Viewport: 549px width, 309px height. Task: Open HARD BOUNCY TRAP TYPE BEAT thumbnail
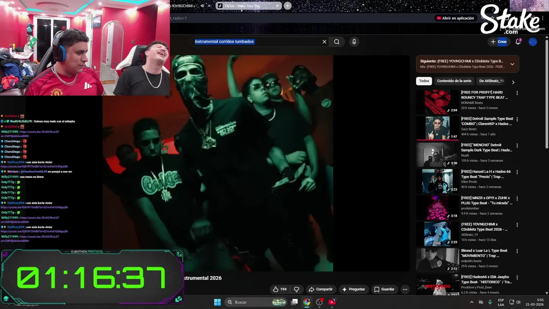(x=437, y=102)
